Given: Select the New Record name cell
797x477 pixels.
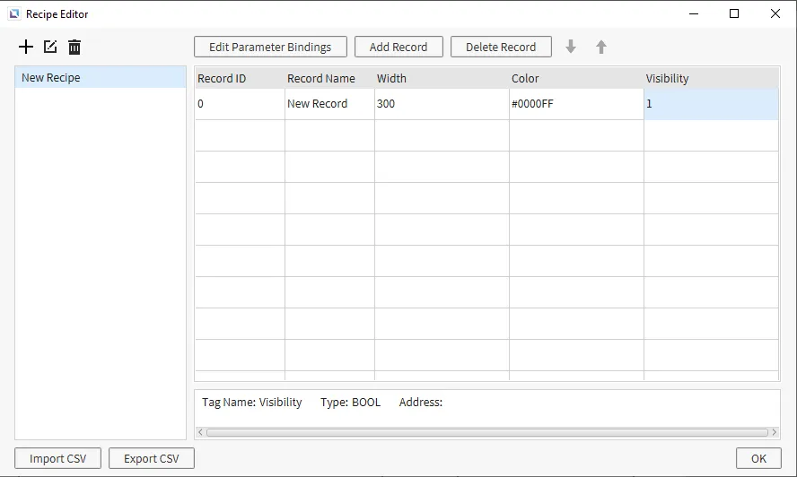Looking at the screenshot, I should pyautogui.click(x=329, y=104).
